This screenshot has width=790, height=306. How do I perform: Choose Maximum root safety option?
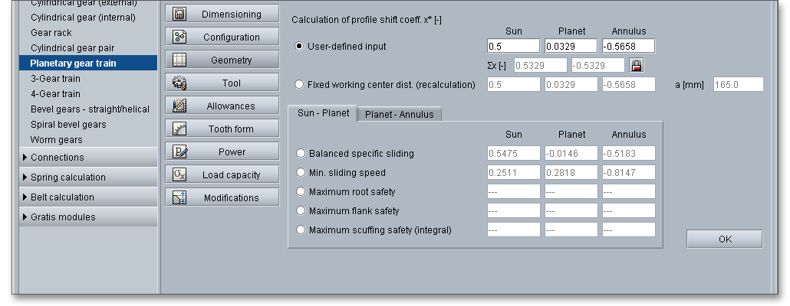click(301, 192)
